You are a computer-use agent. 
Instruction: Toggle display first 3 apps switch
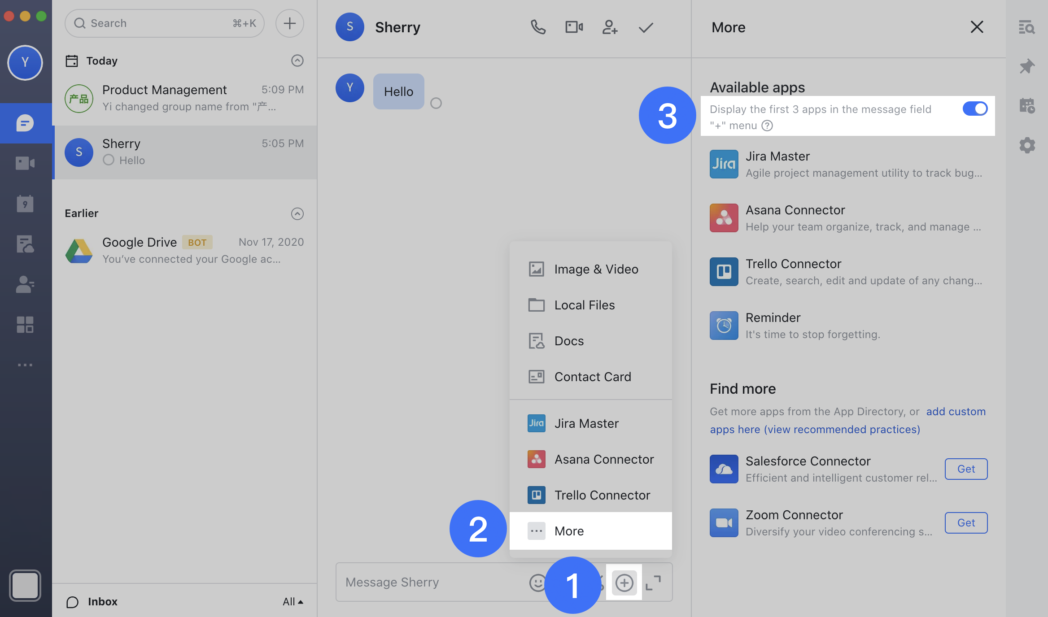tap(974, 109)
